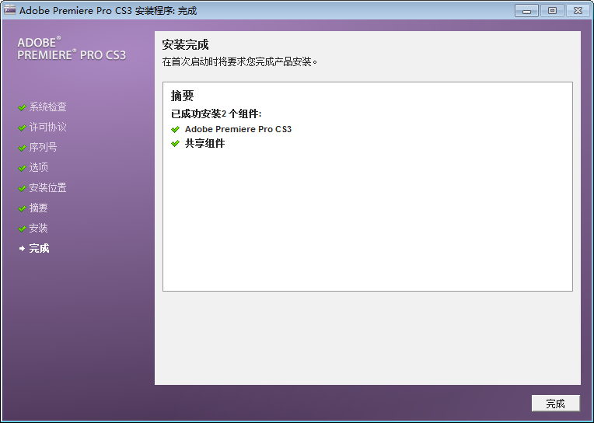Click the green checkmark beside 安装位置
The height and width of the screenshot is (423, 594).
click(22, 188)
